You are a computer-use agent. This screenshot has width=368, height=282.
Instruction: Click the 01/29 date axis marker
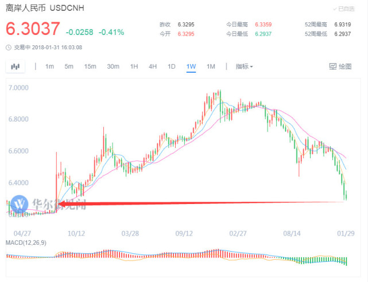click(x=346, y=233)
